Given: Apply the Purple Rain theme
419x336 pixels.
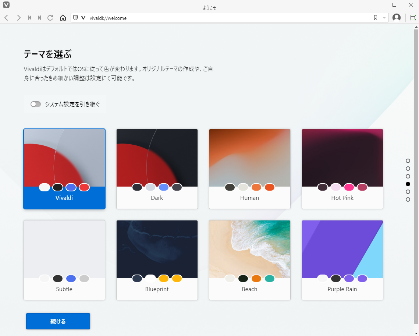Looking at the screenshot, I should click(x=342, y=260).
